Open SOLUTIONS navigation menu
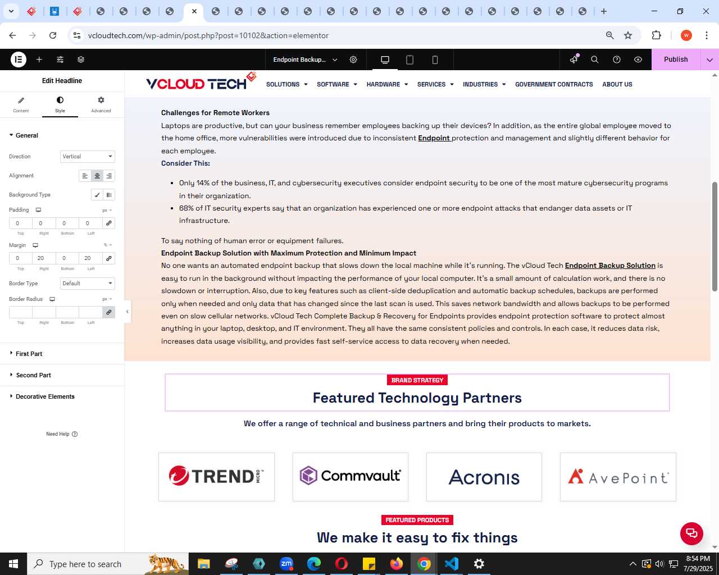719x575 pixels. pyautogui.click(x=286, y=84)
